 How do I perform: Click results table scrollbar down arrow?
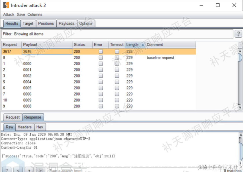[x=240, y=107]
